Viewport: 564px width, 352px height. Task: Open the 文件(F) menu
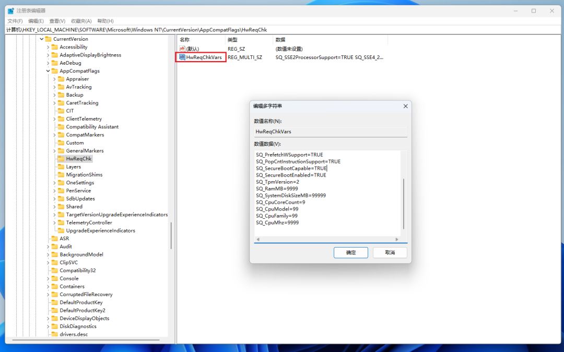tap(15, 21)
